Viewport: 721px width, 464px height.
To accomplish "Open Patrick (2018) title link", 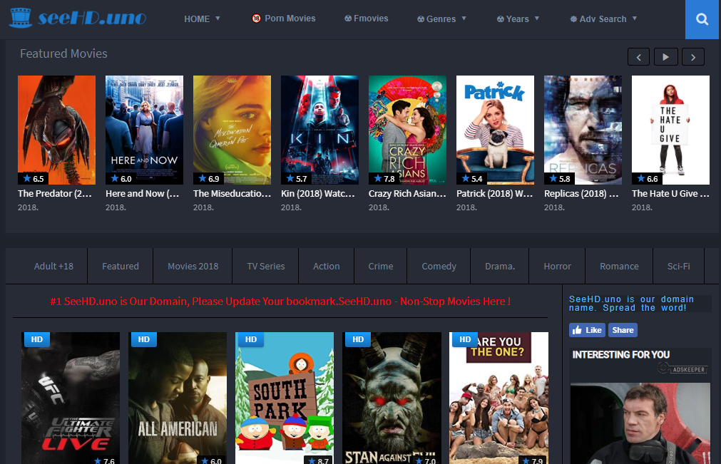I will (495, 193).
